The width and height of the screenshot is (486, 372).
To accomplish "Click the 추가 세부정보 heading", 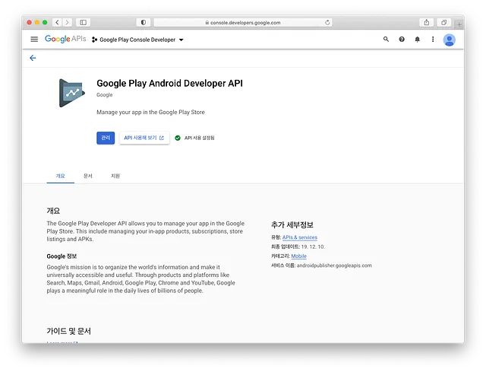I will [292, 224].
